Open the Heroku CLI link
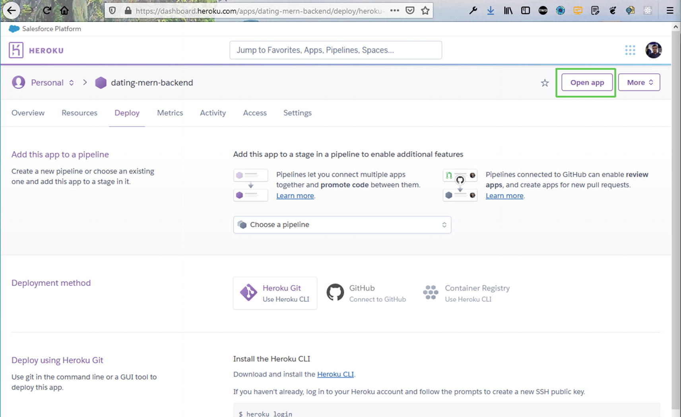 (x=335, y=374)
